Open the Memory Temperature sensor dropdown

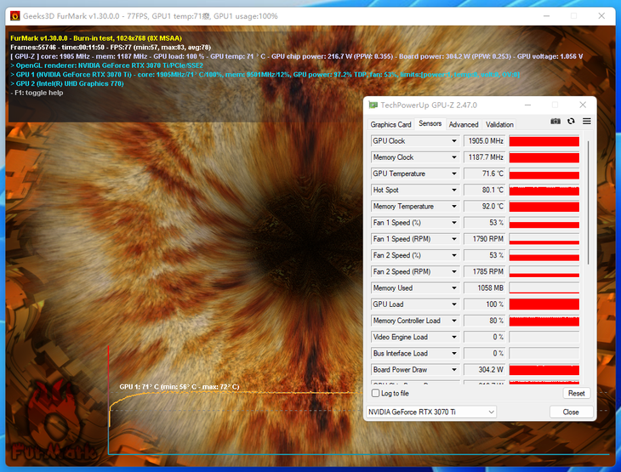pyautogui.click(x=453, y=207)
